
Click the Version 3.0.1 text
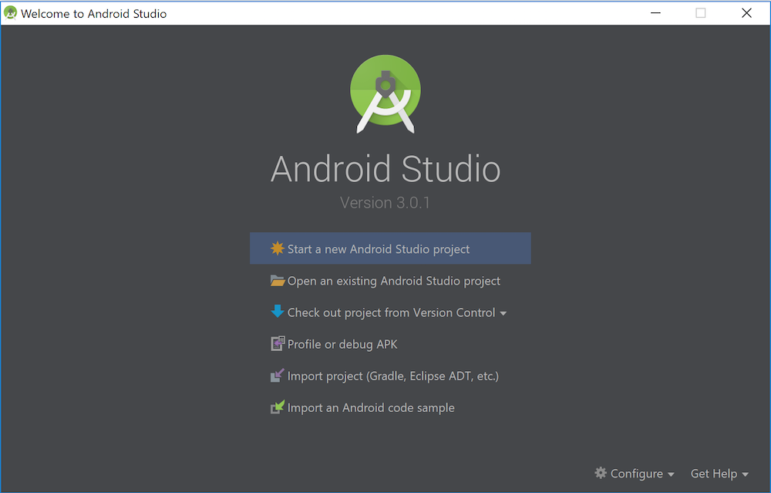click(385, 202)
